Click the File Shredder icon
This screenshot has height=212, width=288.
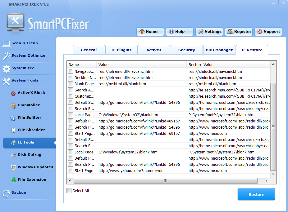pos(13,130)
